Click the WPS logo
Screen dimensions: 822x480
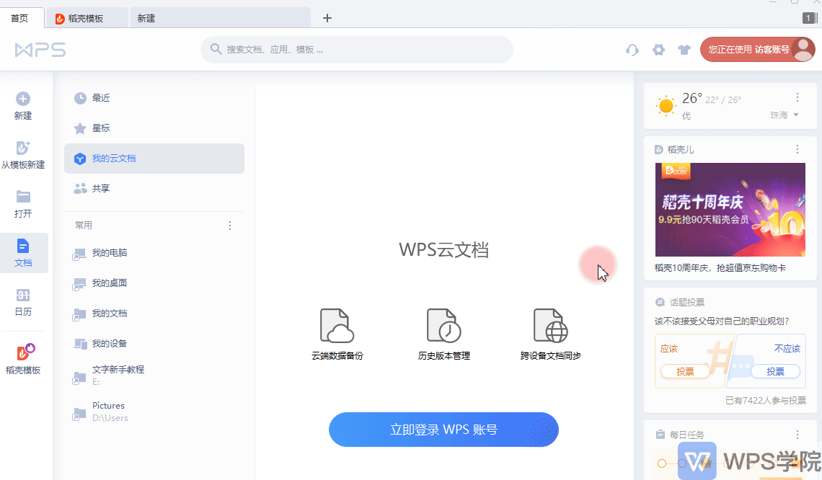40,50
